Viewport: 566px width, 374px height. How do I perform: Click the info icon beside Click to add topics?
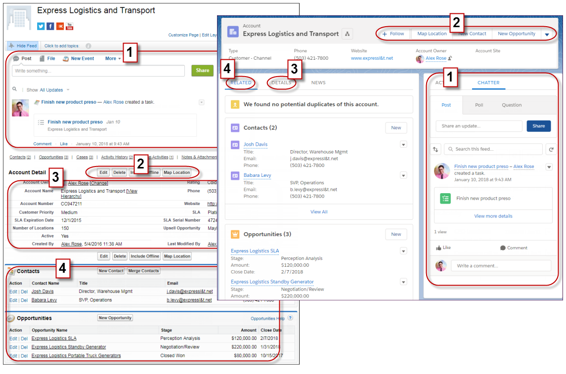point(88,46)
